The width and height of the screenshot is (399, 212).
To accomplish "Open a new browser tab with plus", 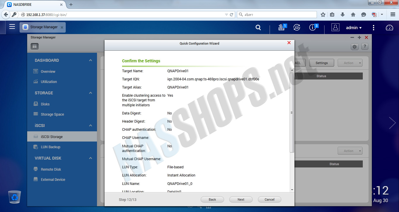I will point(71,5).
